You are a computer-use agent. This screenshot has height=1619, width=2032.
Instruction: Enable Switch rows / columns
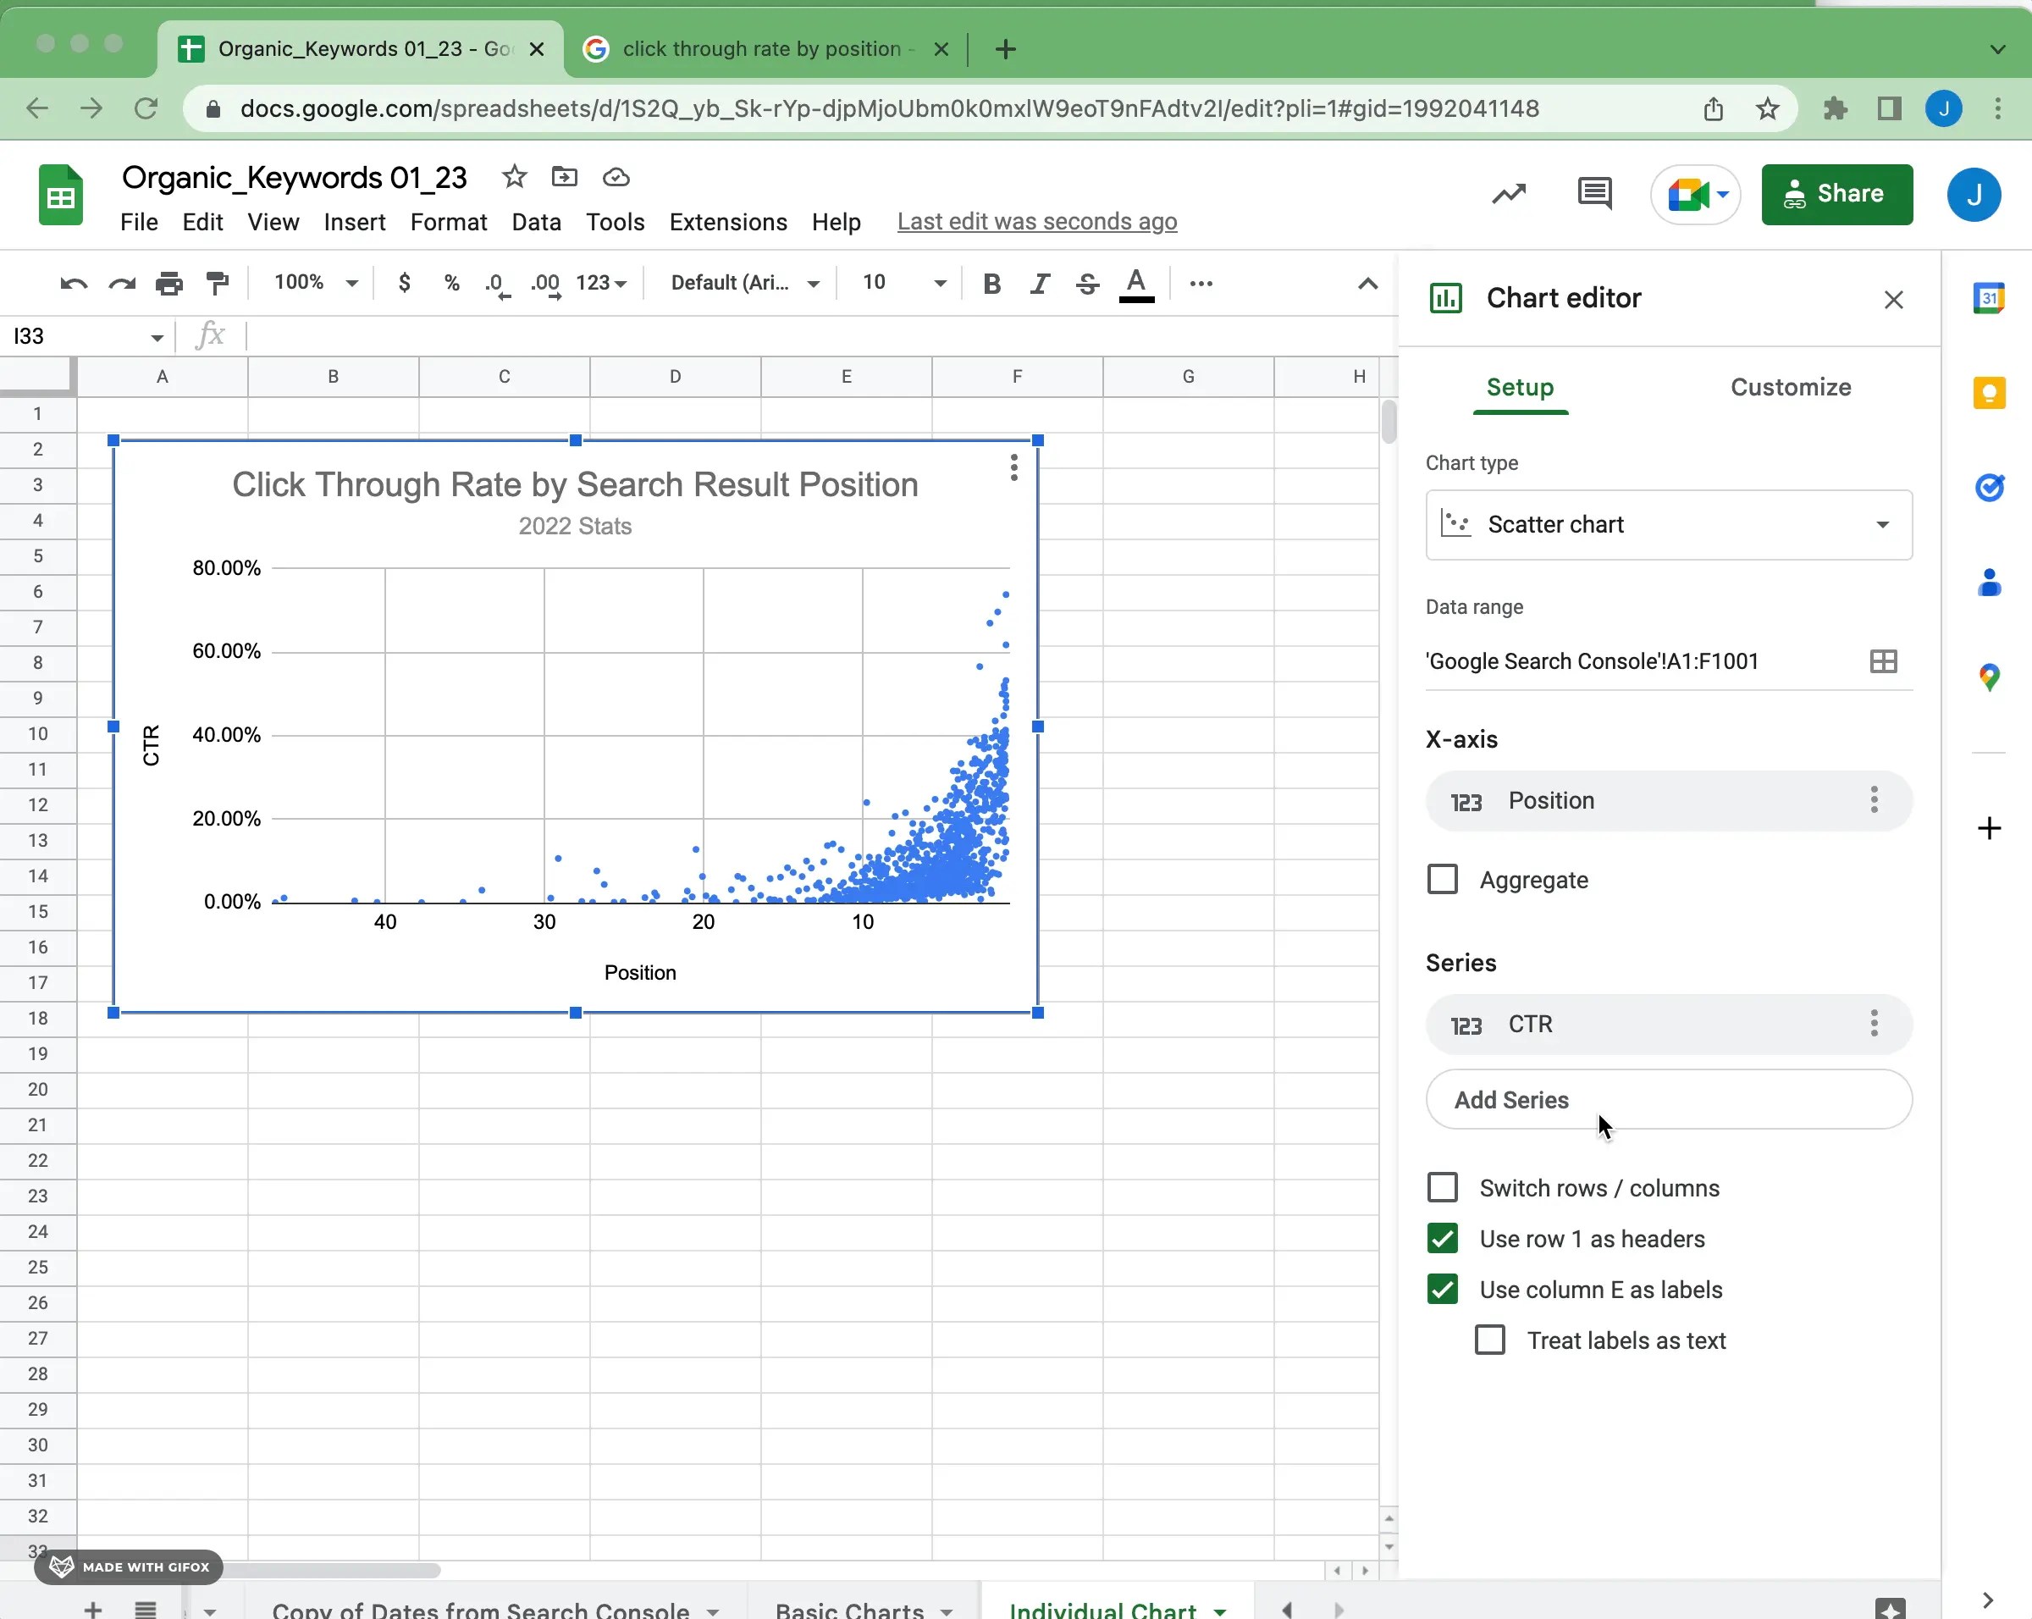[x=1441, y=1187]
